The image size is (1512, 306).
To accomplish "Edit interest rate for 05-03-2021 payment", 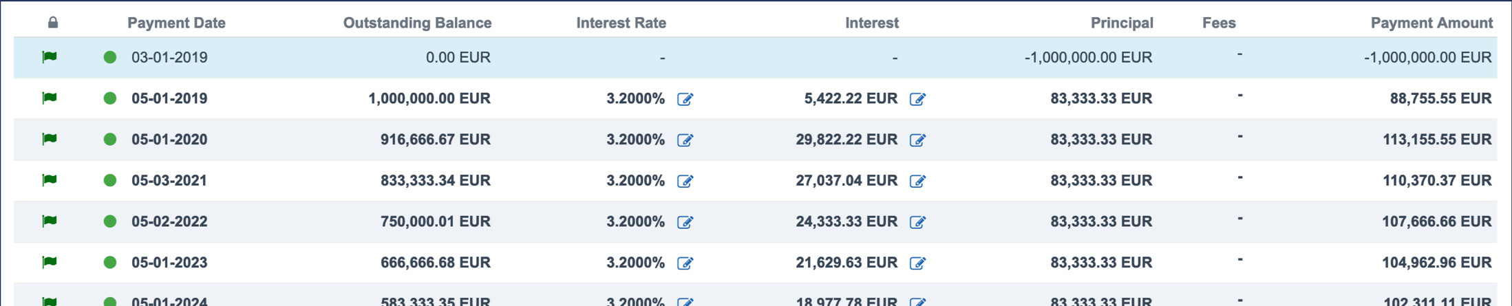I will (685, 181).
